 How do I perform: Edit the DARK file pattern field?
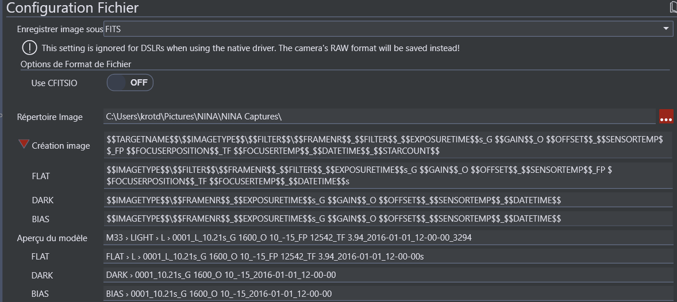pos(388,200)
